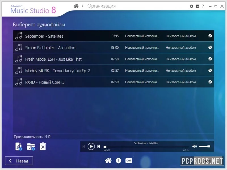Select the Simon Bichbihler - Alienation title
The image size is (227, 170).
click(x=50, y=48)
